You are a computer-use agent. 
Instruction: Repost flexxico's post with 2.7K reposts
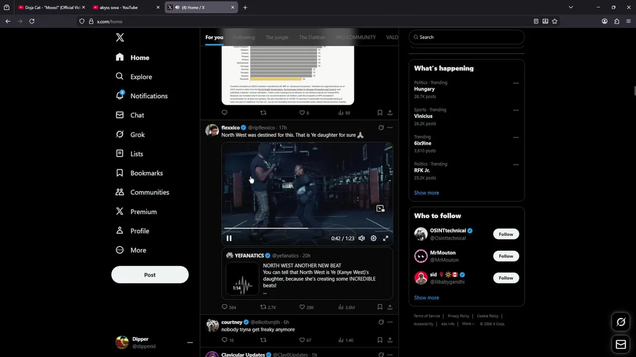pos(268,307)
